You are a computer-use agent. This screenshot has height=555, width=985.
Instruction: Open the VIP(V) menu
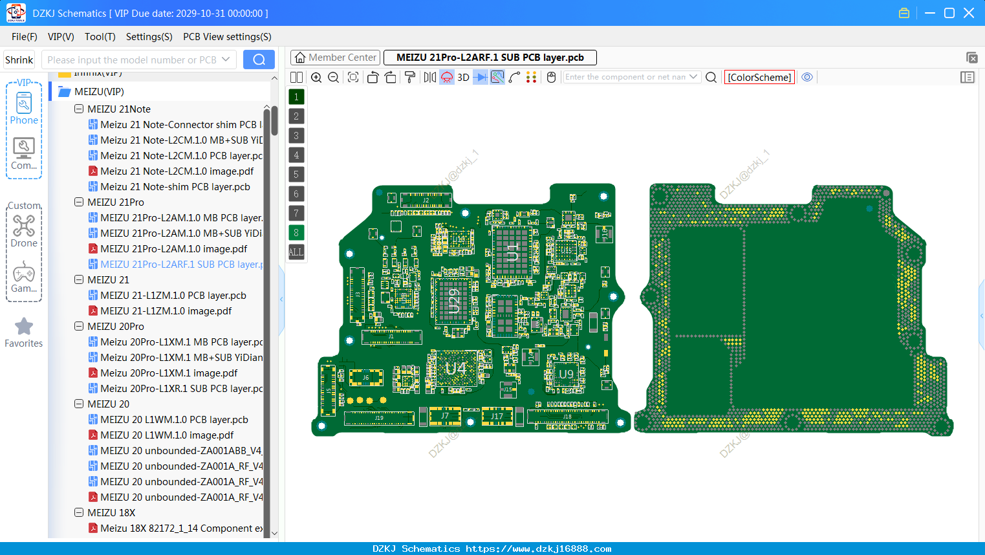tap(61, 37)
